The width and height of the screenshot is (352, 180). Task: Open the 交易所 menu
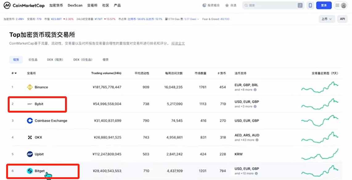click(x=92, y=5)
